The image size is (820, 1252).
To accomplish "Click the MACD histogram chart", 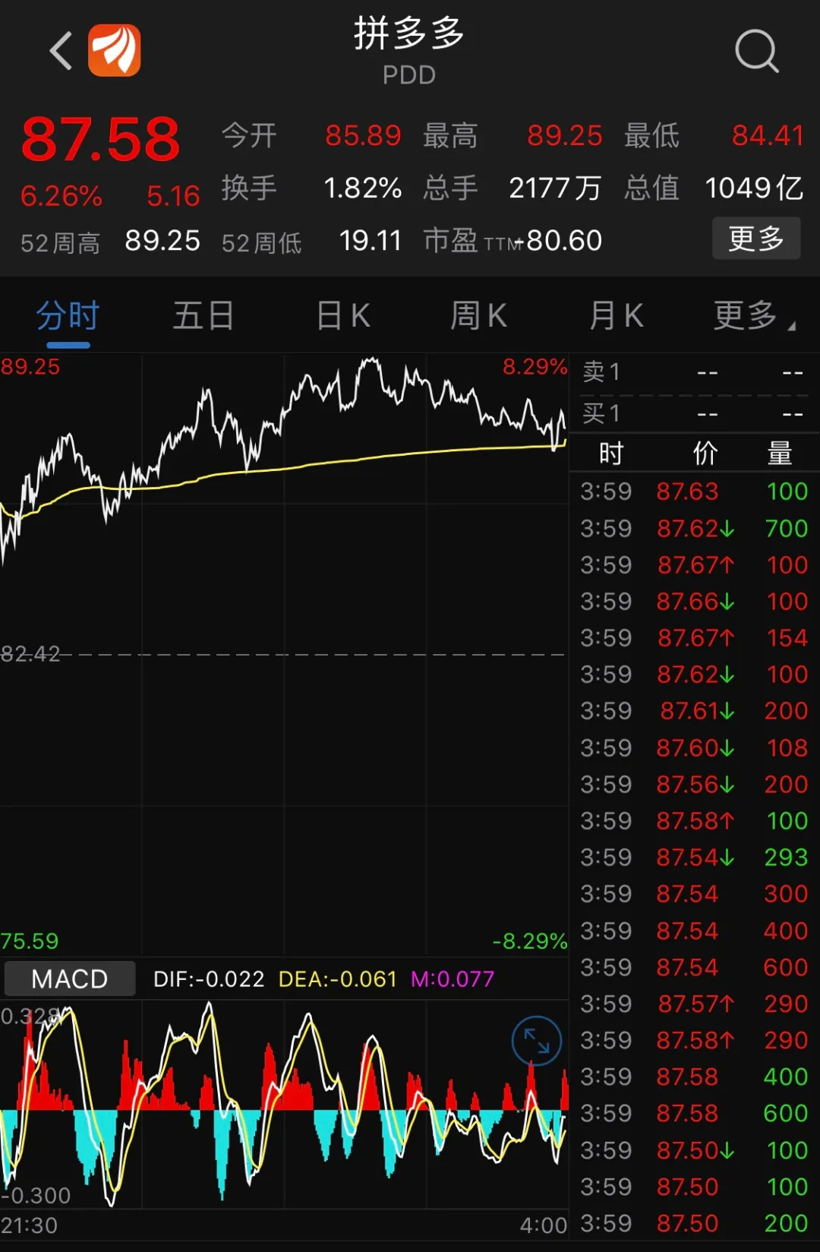I will (x=284, y=1104).
